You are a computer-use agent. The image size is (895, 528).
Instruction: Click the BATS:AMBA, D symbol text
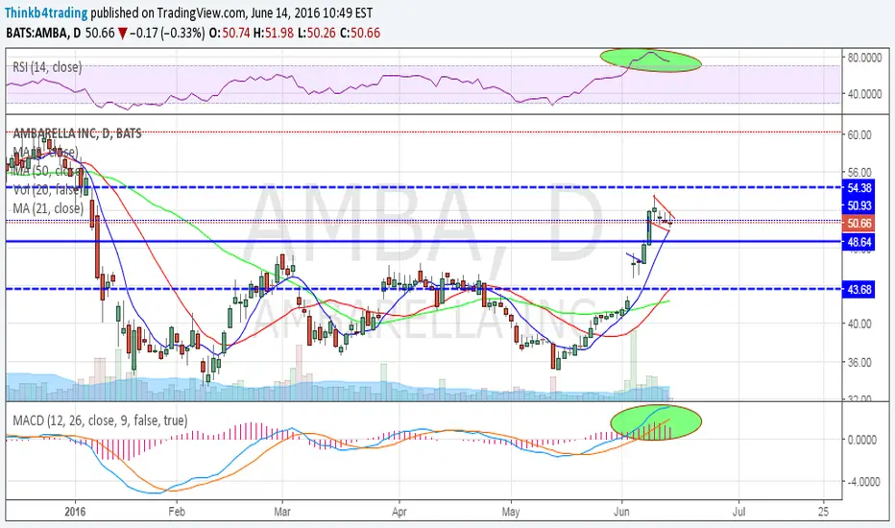click(x=43, y=33)
